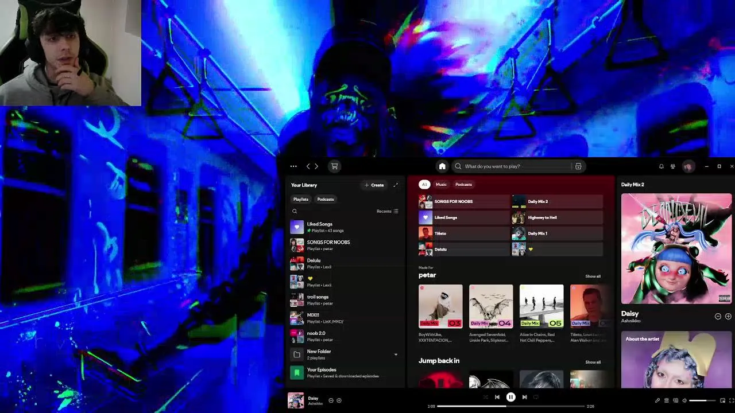Viewport: 735px width, 413px height.
Task: Show all Made For petar
Action: pos(593,276)
